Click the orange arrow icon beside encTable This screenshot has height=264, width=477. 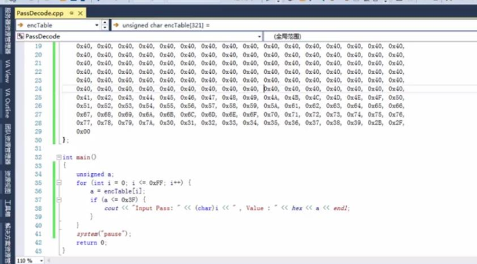tap(20, 25)
